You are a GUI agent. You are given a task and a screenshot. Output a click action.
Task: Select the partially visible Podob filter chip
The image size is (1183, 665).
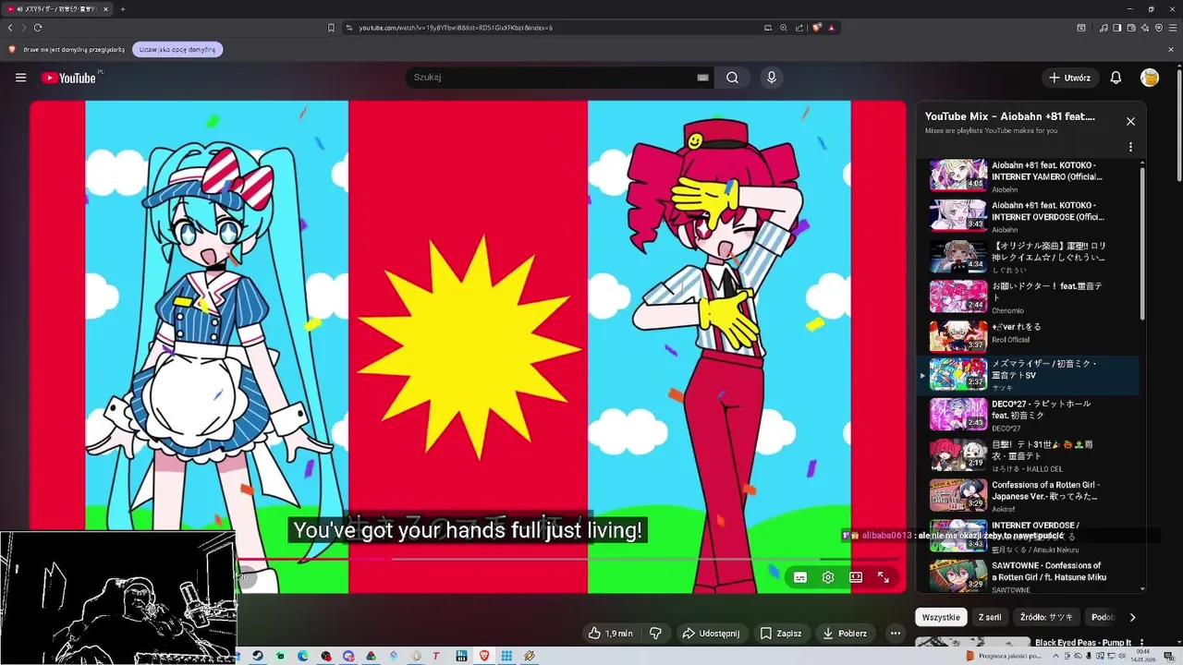pyautogui.click(x=1103, y=617)
